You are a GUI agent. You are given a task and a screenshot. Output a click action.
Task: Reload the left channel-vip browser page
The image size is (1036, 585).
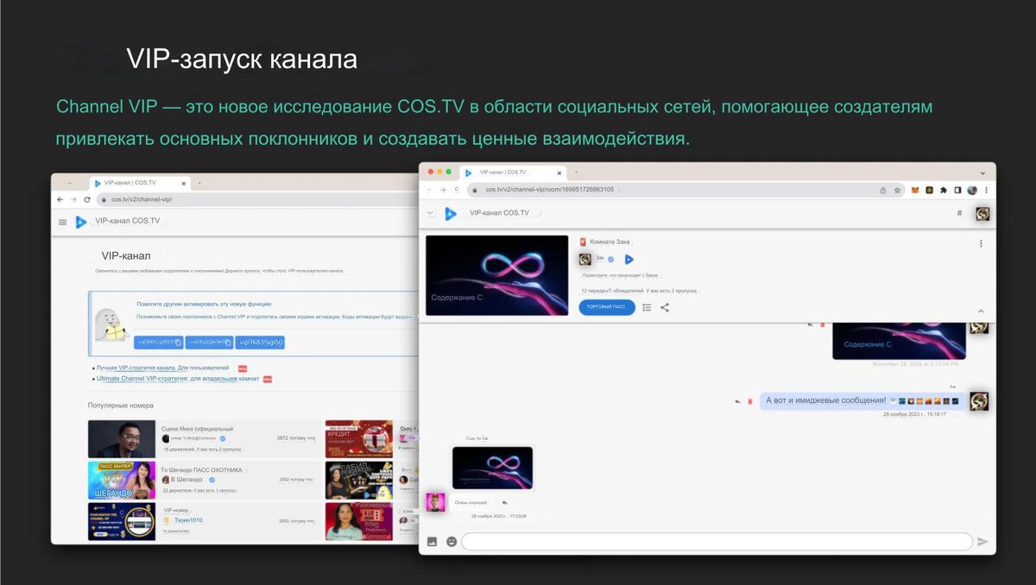click(87, 199)
